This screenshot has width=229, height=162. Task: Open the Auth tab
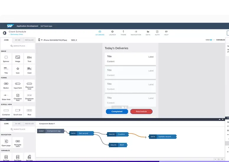[157, 33]
